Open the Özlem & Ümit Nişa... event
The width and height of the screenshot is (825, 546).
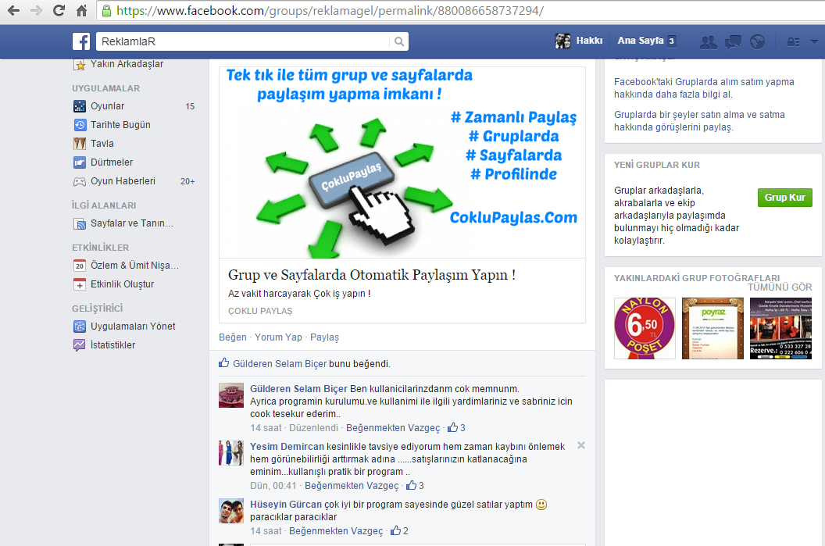pos(134,266)
